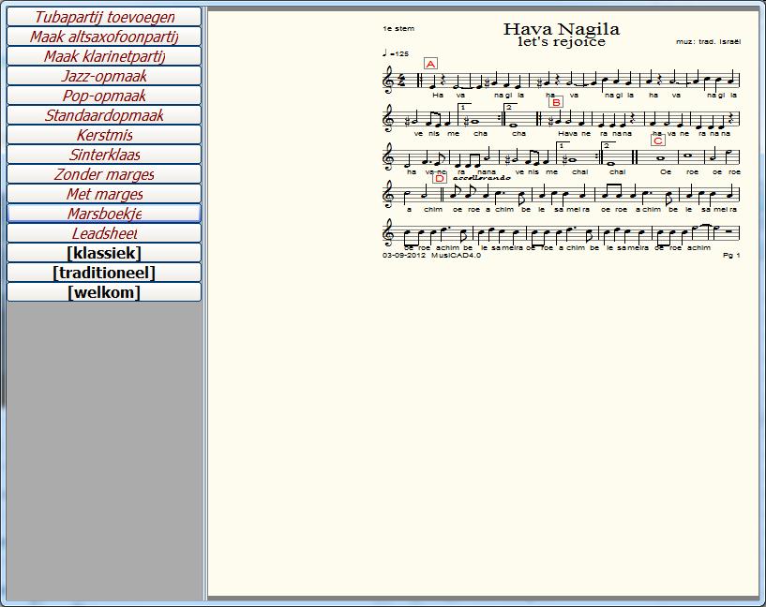Click the "1e stem" part label

(x=398, y=29)
